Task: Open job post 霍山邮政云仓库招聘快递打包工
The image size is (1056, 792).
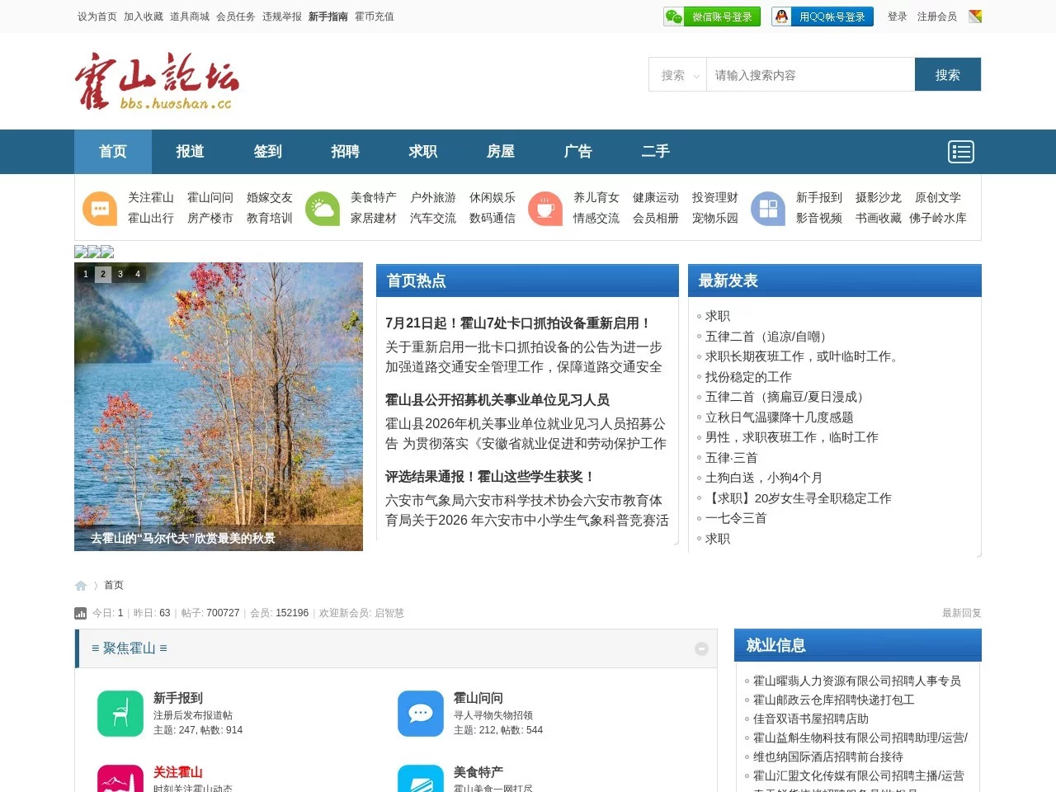Action: point(834,700)
